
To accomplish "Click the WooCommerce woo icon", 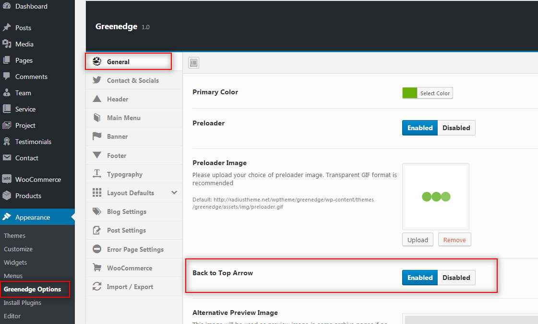I will [7, 179].
